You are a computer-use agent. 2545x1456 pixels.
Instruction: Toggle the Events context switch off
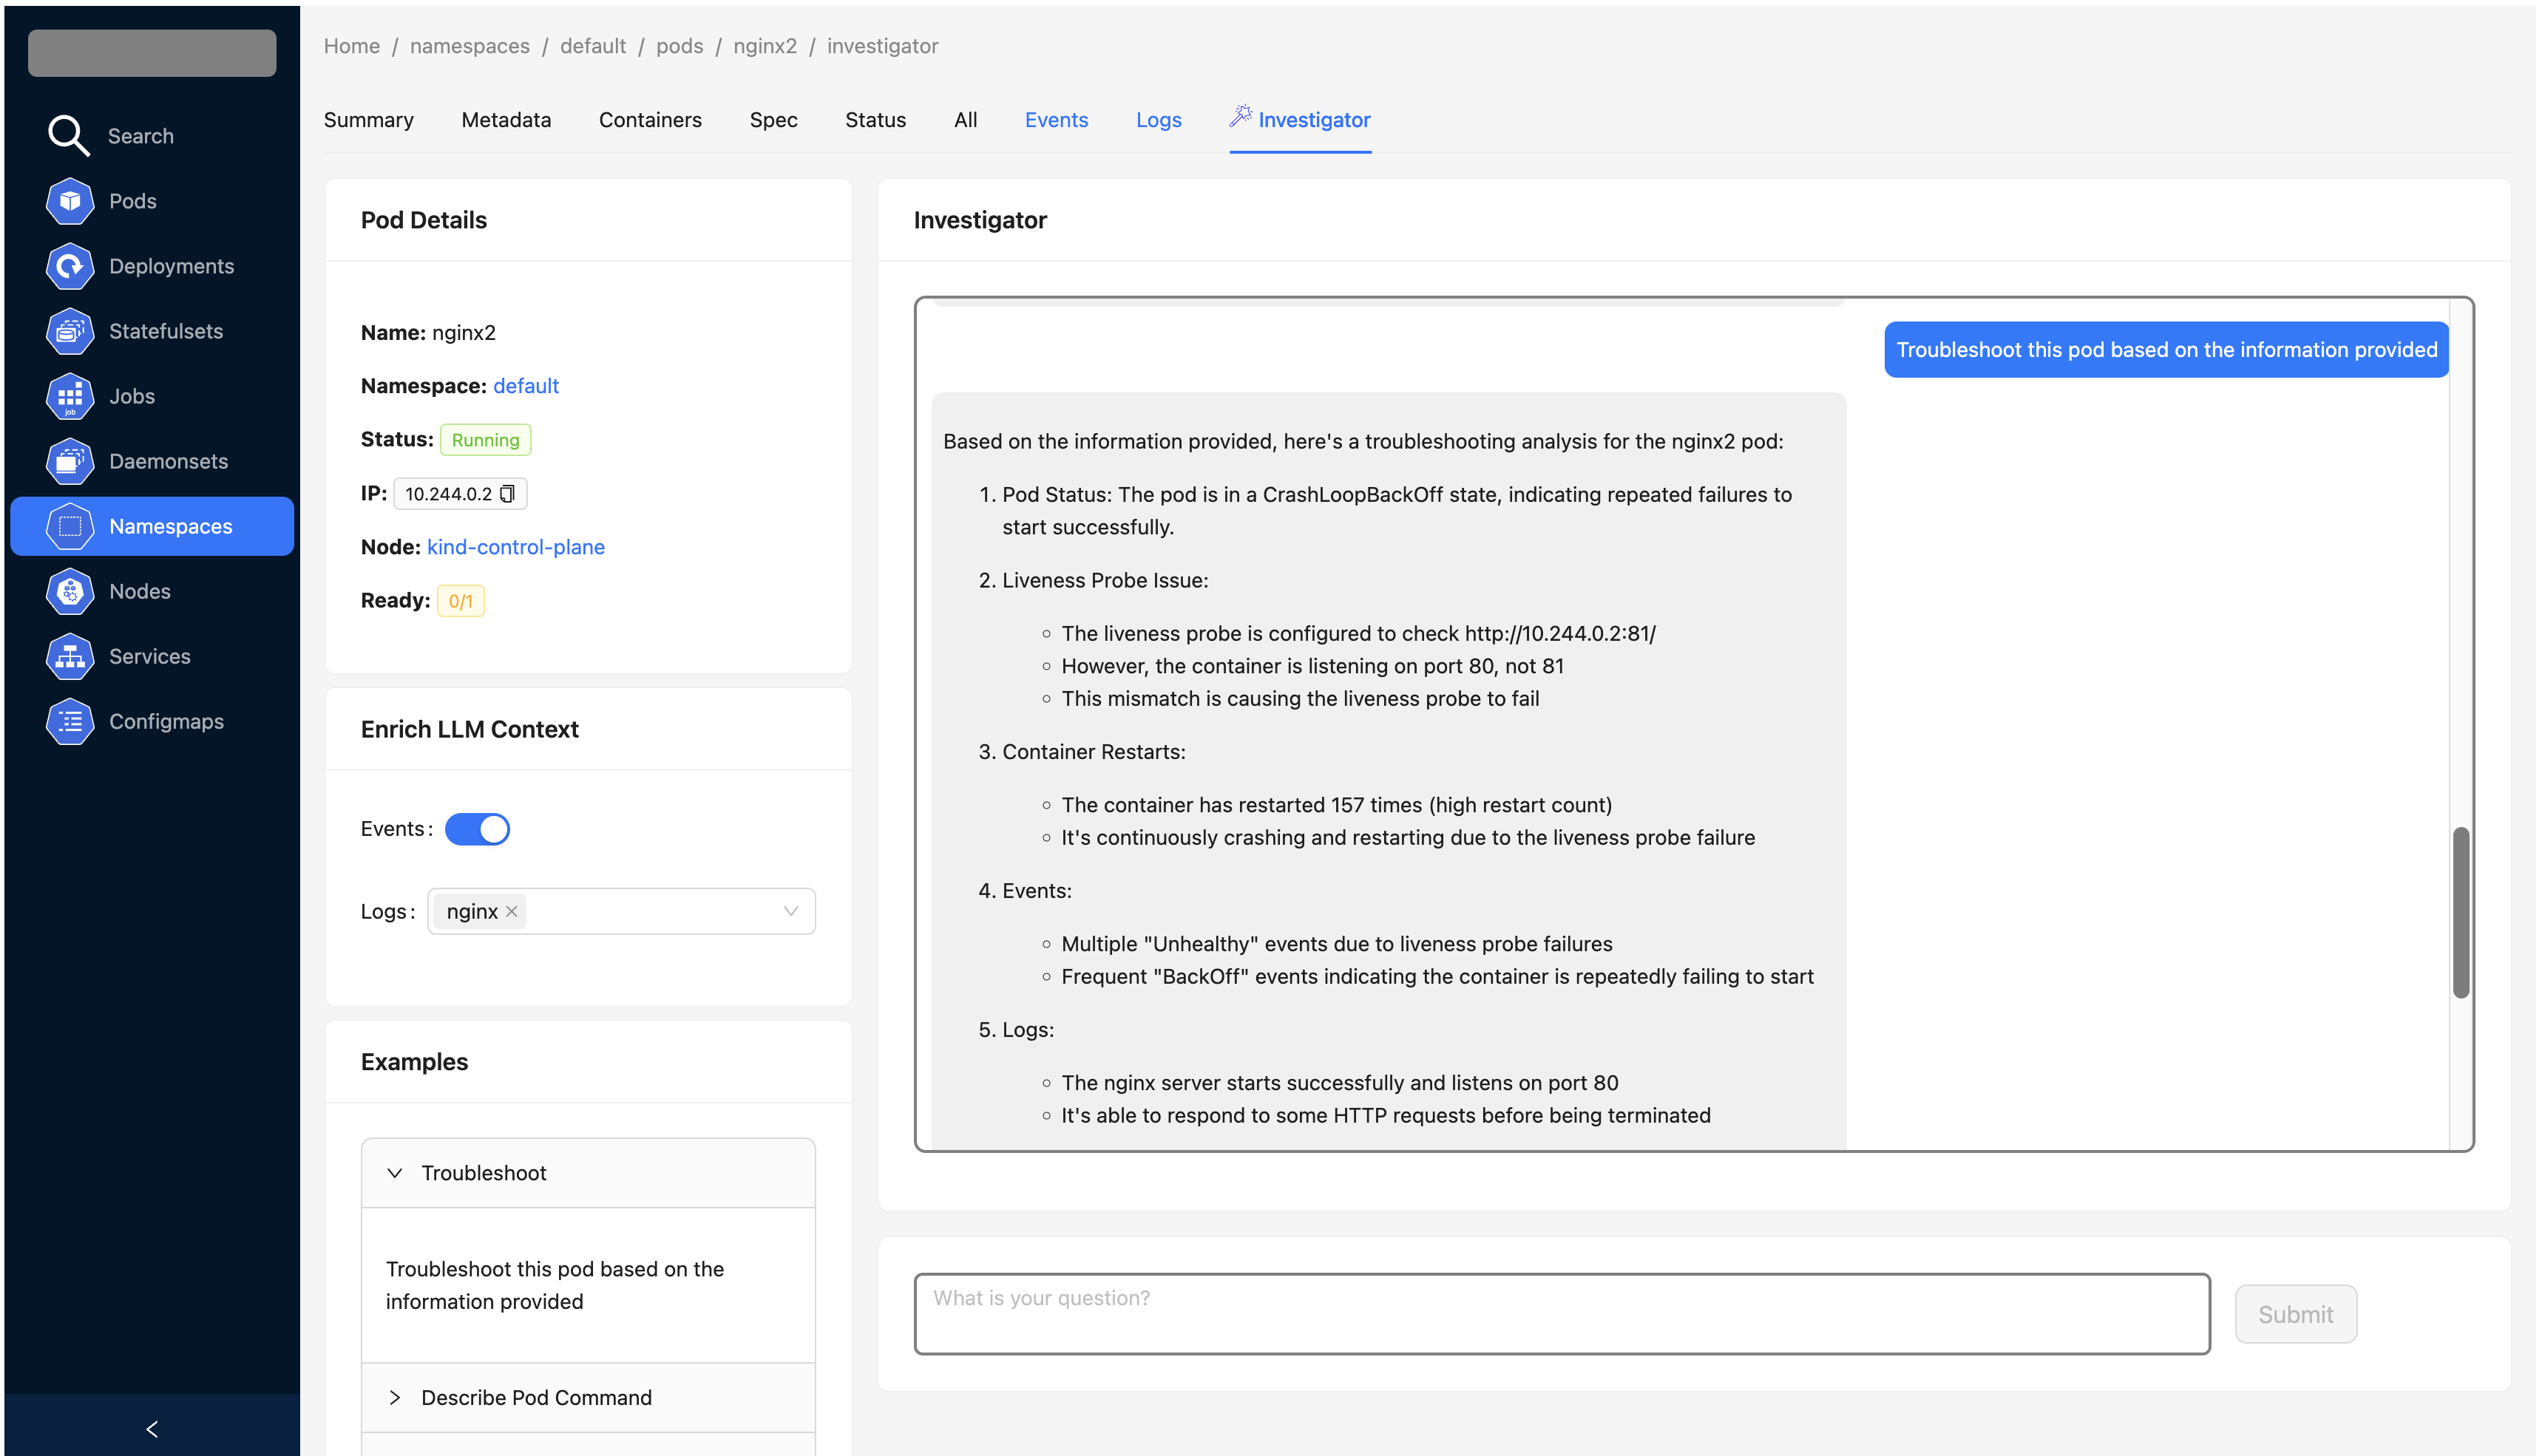pyautogui.click(x=477, y=829)
